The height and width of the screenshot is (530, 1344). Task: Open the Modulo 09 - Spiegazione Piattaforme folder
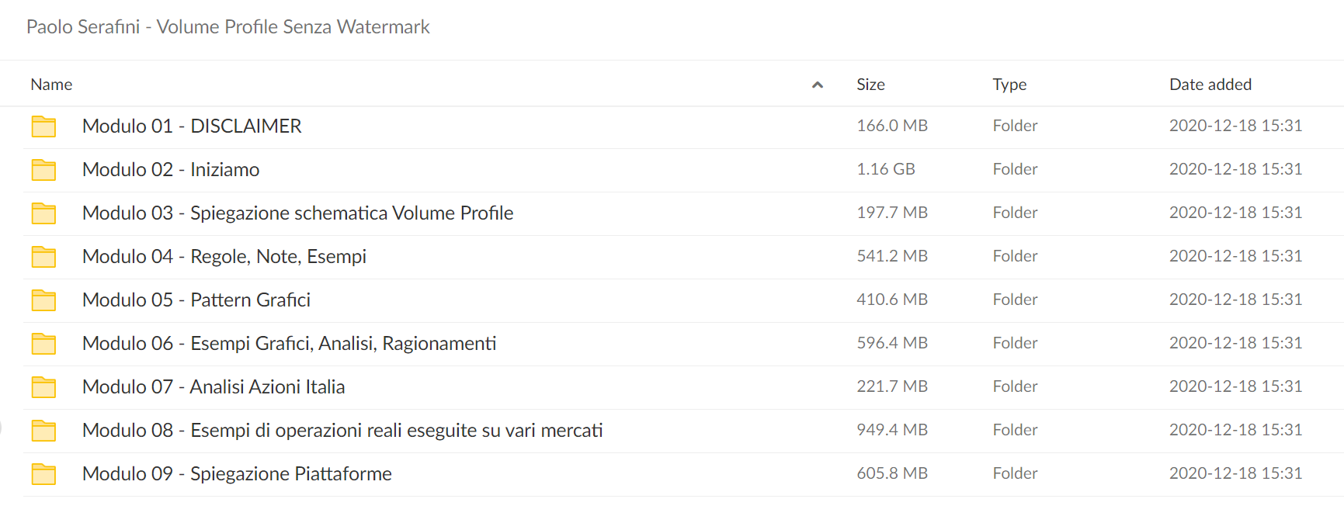pos(237,473)
